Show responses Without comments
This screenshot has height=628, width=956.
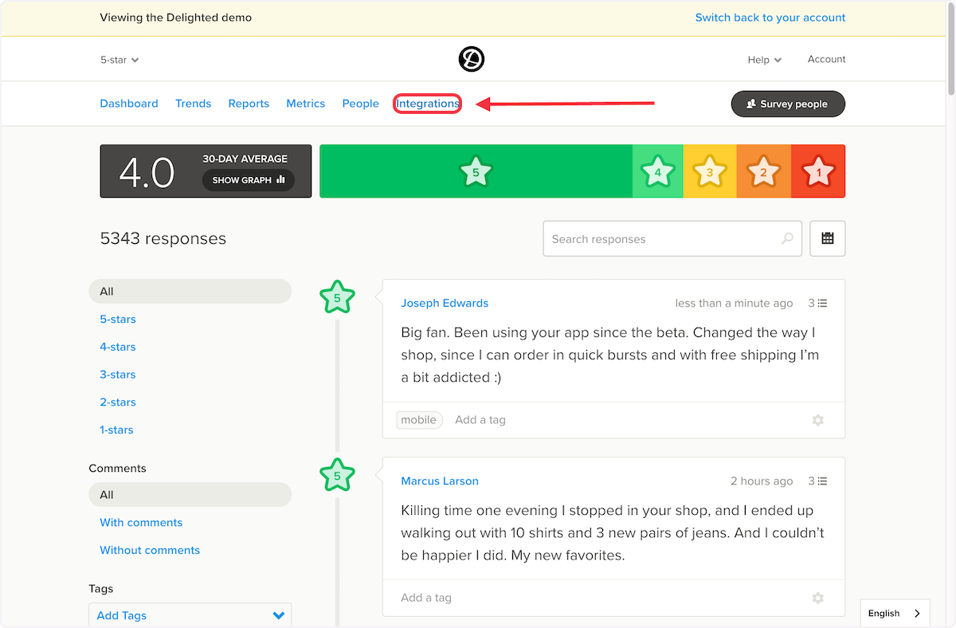[150, 551]
